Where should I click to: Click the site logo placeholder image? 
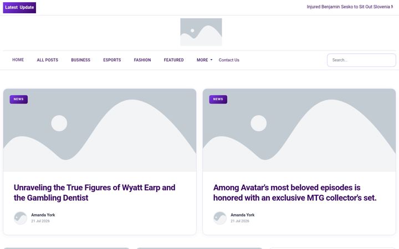[201, 32]
